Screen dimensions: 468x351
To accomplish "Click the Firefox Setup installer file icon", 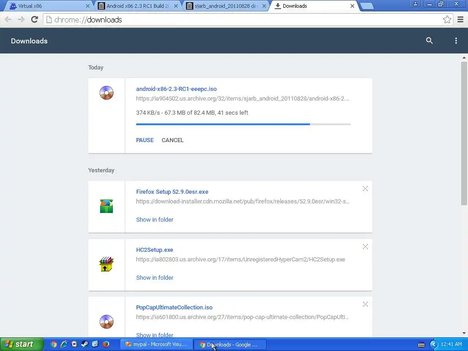I will tap(106, 206).
